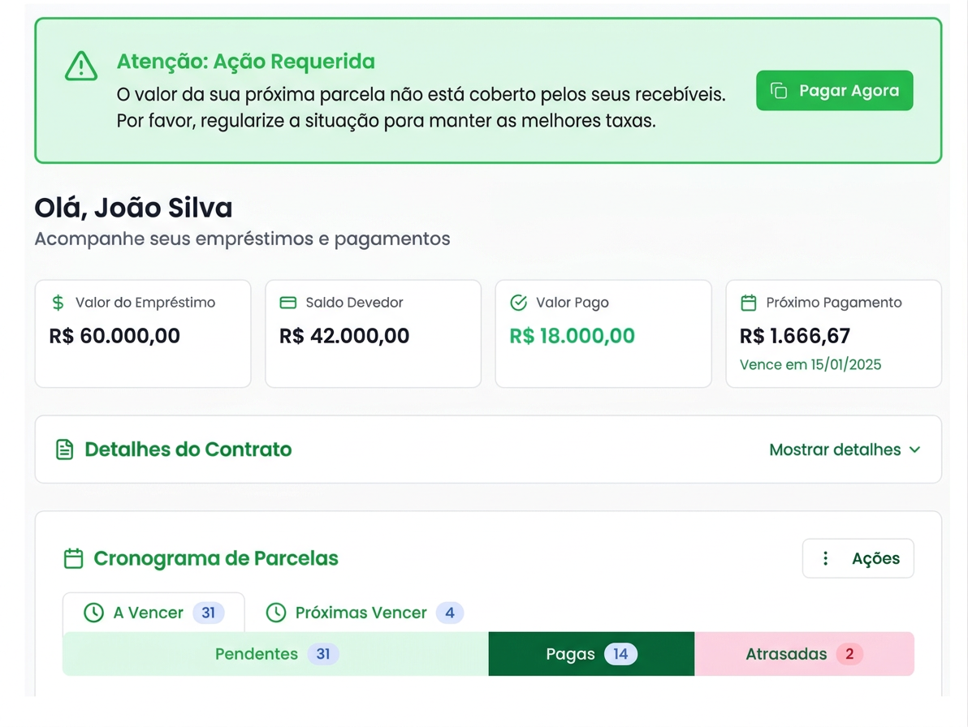Screen dimensions: 968x727
Task: Click the calendar icon next to Cronograma de Parcelas
Action: click(x=74, y=558)
